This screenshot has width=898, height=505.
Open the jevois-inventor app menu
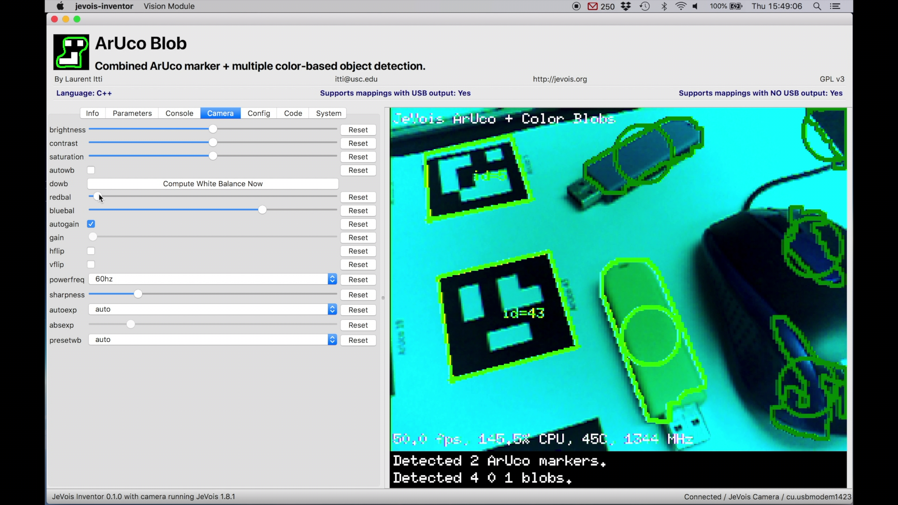tap(104, 6)
